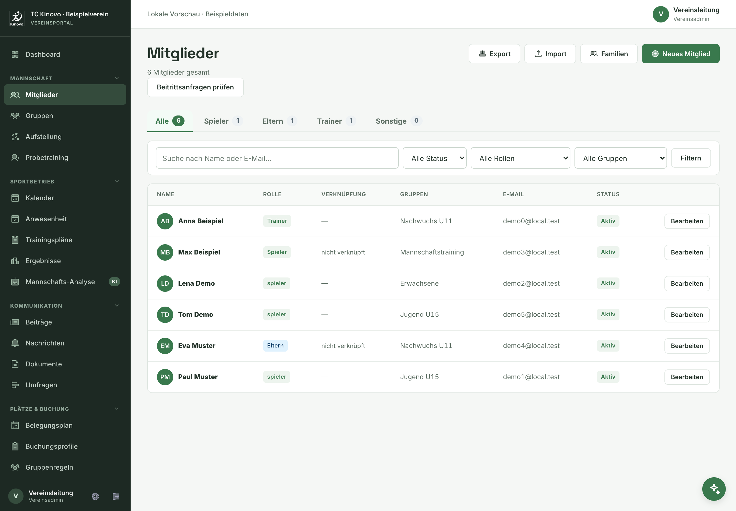Open the Trainingspläne clipboard icon
Image resolution: width=736 pixels, height=511 pixels.
15,240
